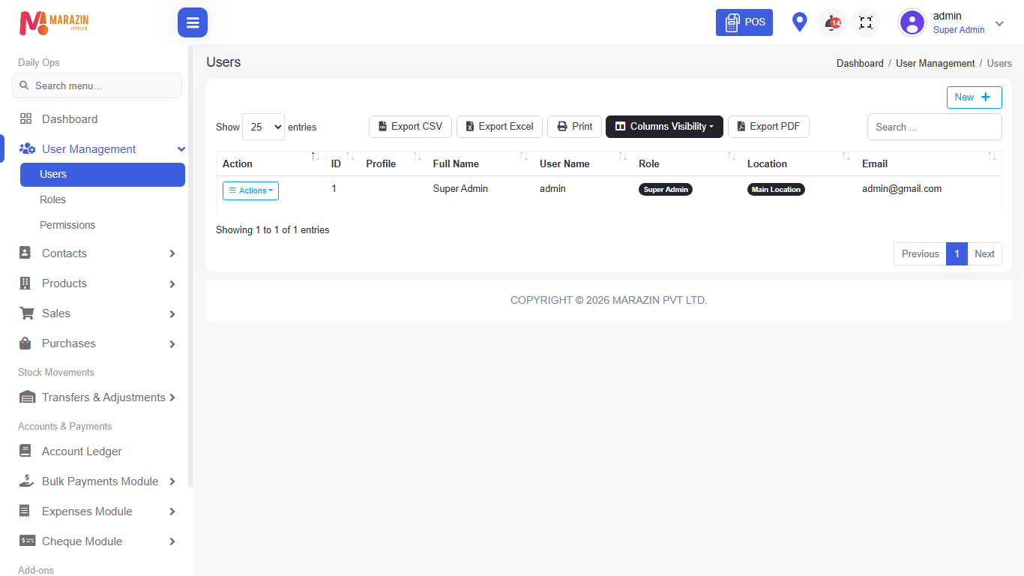This screenshot has width=1024, height=576.
Task: Expand the admin account dropdown arrow
Action: 999,23
